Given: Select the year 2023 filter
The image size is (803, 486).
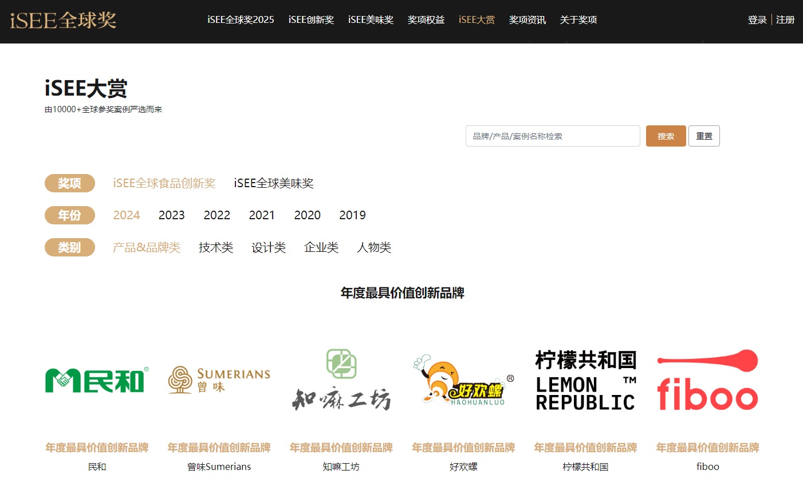Looking at the screenshot, I should click(x=172, y=215).
